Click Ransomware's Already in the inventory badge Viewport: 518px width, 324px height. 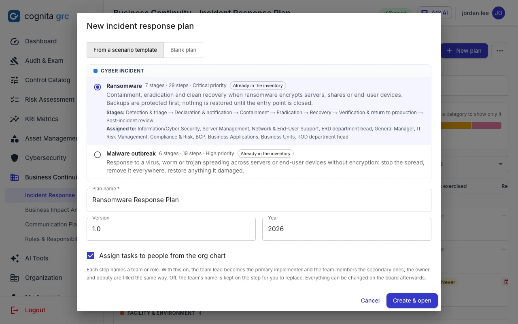(258, 85)
